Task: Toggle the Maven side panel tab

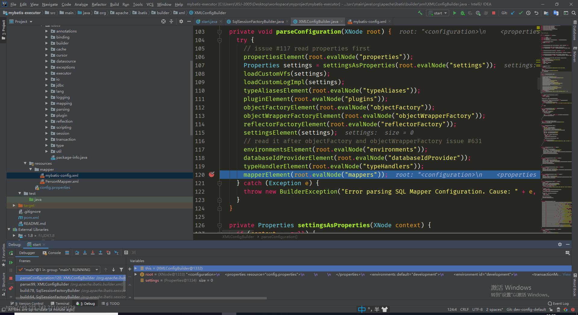Action: pyautogui.click(x=574, y=54)
